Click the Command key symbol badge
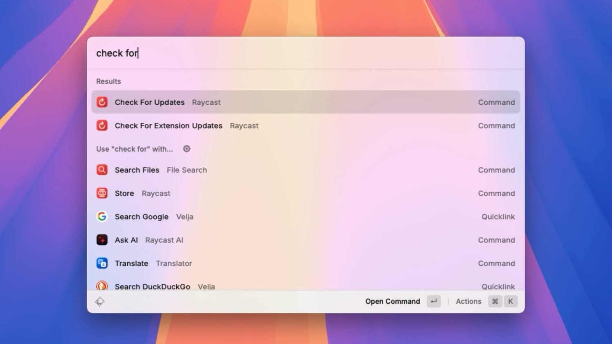612x344 pixels. point(495,301)
